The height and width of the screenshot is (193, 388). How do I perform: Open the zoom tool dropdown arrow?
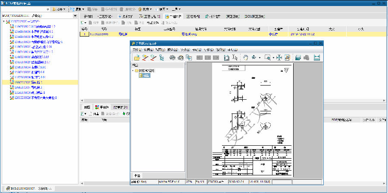point(273,58)
